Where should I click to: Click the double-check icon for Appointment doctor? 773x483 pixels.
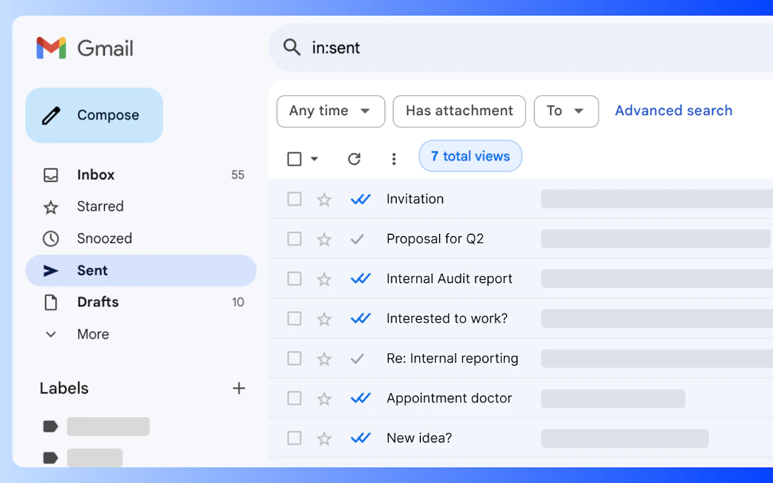coord(360,398)
